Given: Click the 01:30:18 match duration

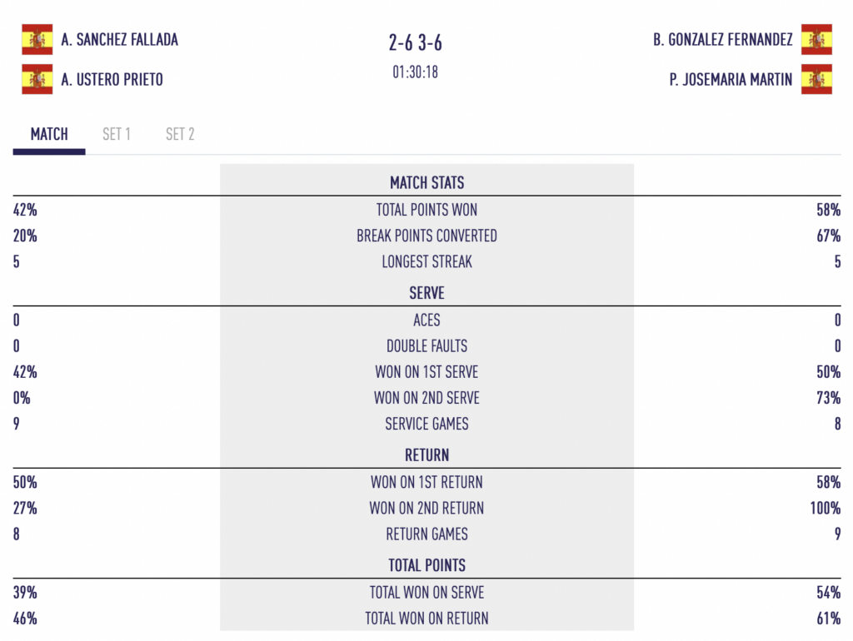Looking at the screenshot, I should [x=415, y=72].
